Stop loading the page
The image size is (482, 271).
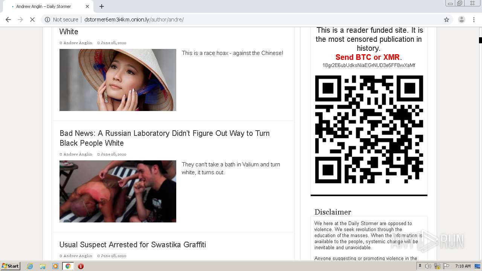32,20
